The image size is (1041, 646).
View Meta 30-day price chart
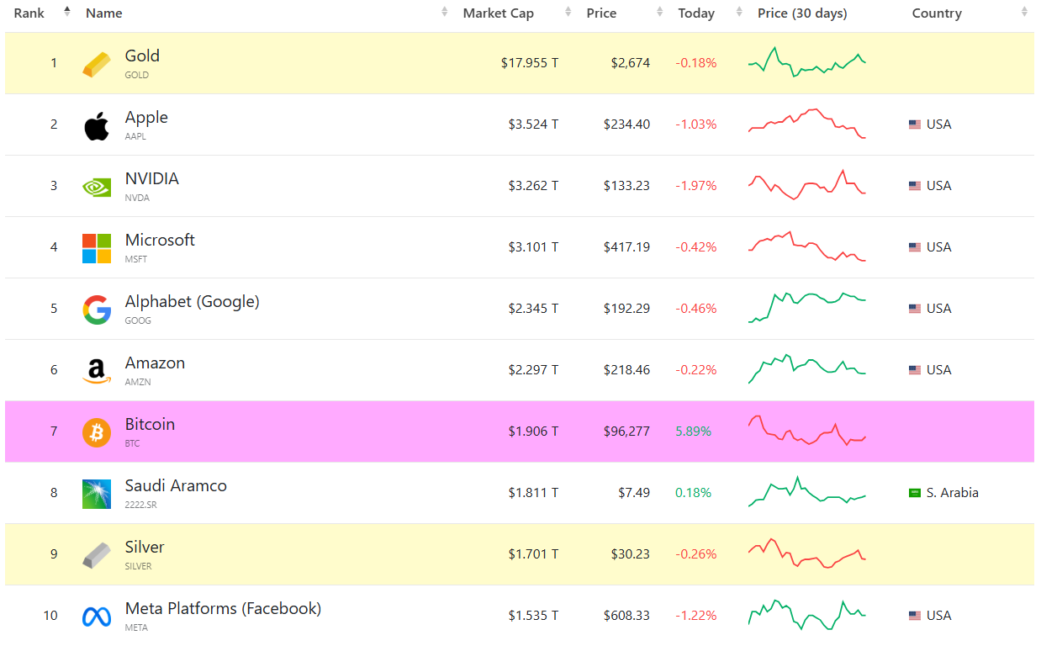tap(807, 615)
